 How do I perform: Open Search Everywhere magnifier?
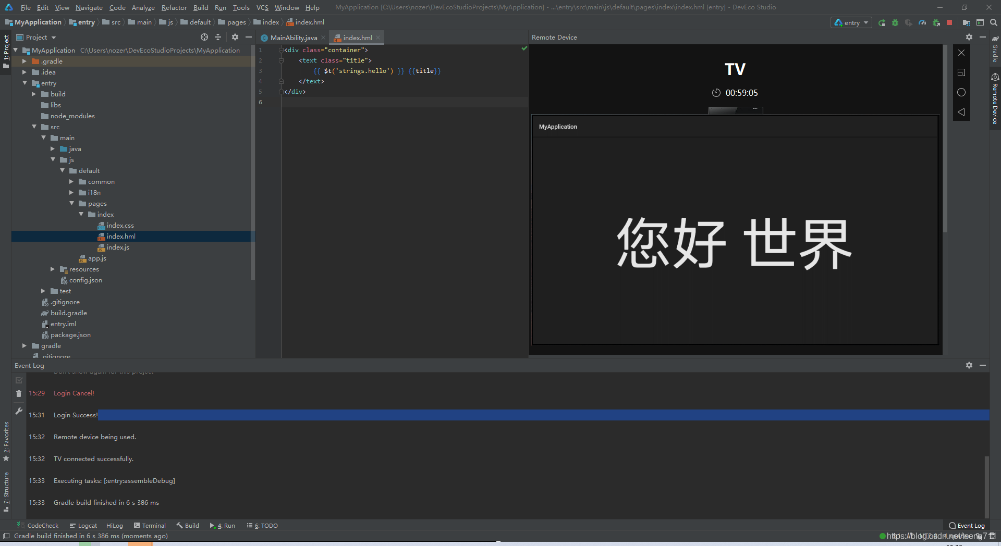pos(994,23)
